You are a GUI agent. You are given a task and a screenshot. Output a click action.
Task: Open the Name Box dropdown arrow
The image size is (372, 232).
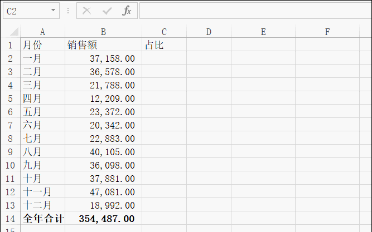[x=53, y=10]
